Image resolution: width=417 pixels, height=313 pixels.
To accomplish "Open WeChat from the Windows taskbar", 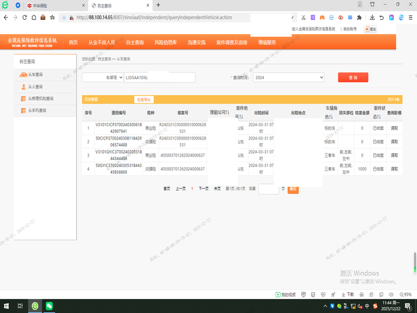I will click(x=49, y=306).
